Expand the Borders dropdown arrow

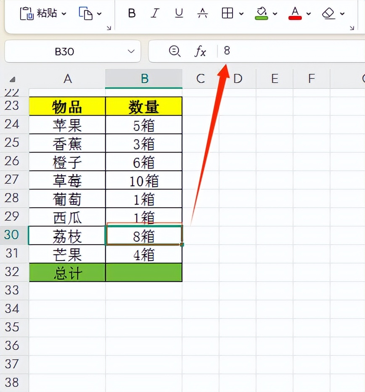pos(241,14)
